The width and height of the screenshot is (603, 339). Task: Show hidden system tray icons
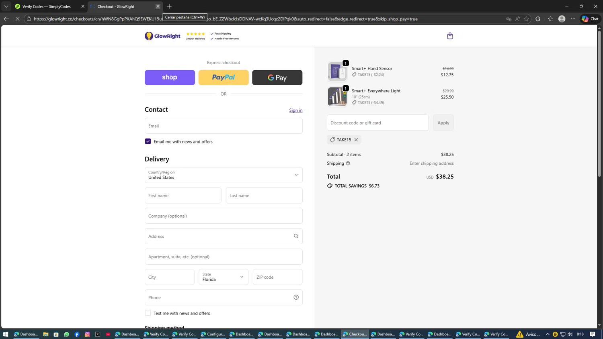coord(548,334)
